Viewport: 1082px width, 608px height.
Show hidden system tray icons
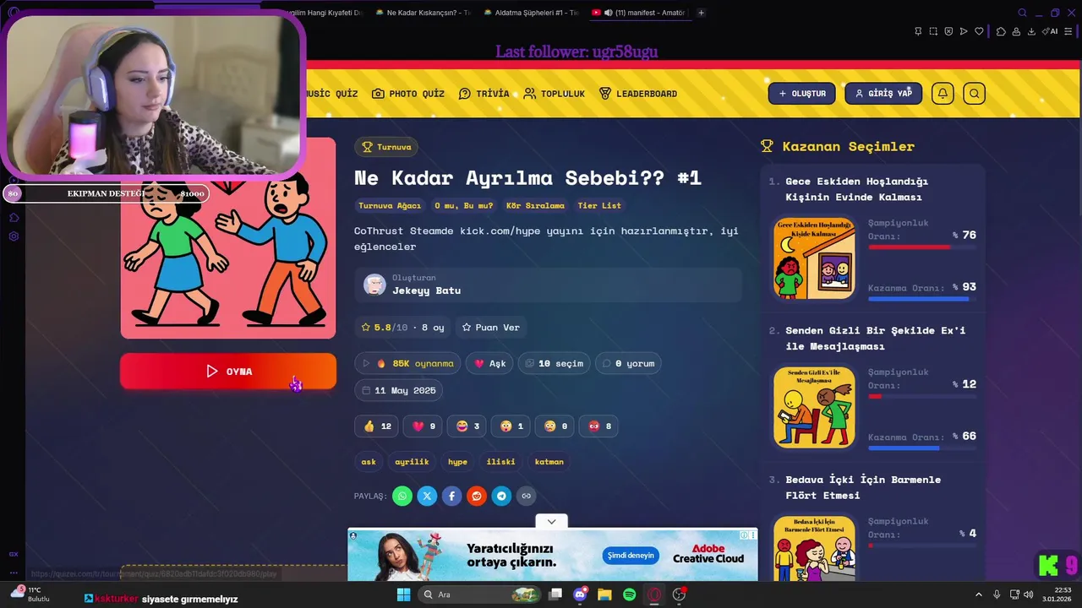[979, 594]
